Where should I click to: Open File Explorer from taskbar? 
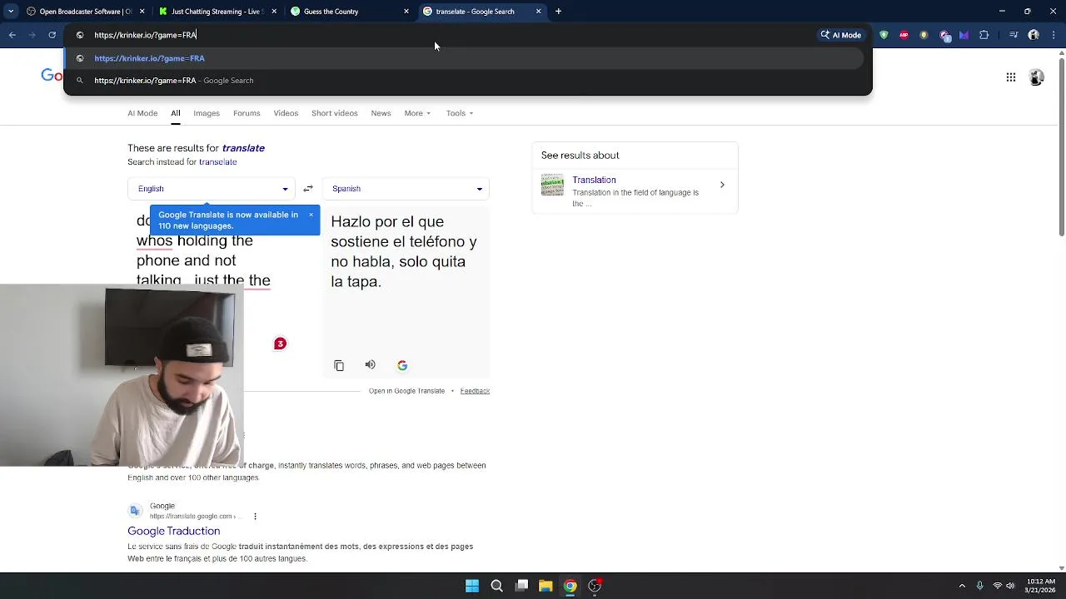pyautogui.click(x=545, y=586)
